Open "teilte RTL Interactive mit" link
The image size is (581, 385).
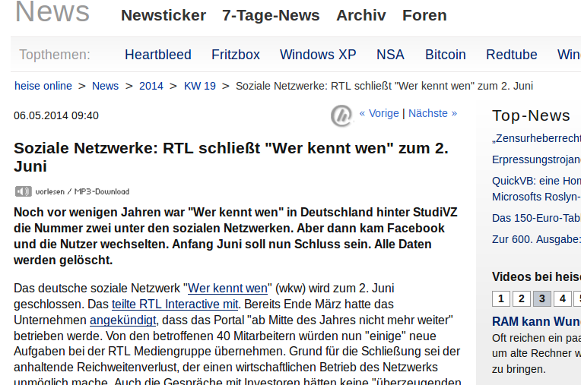click(x=175, y=304)
